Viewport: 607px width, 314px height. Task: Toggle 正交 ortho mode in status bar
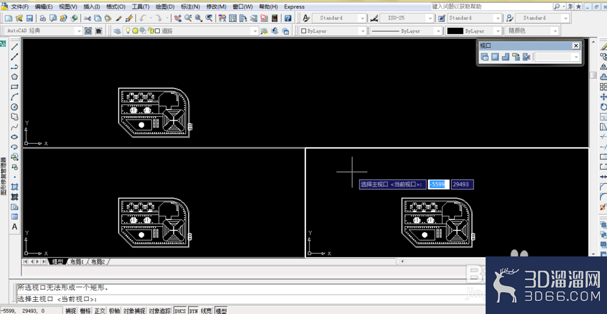coord(100,311)
